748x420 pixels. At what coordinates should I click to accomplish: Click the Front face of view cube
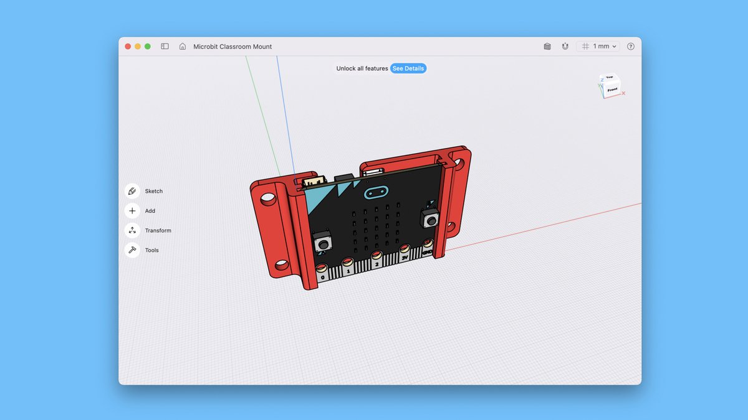(612, 90)
